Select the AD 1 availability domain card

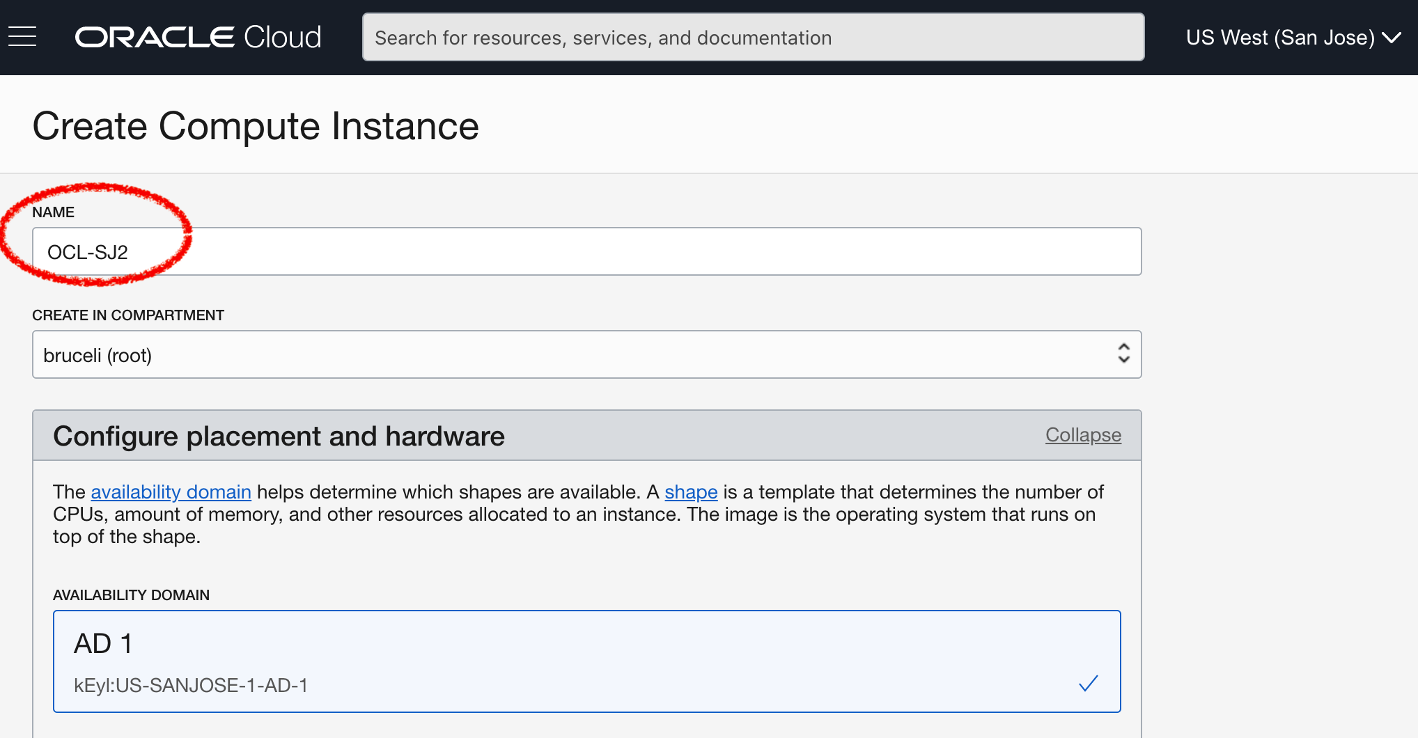pyautogui.click(x=586, y=661)
